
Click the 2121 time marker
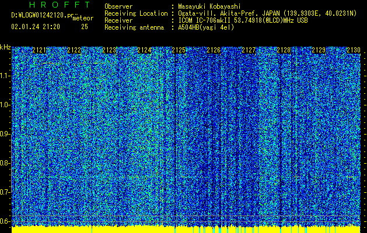click(39, 50)
